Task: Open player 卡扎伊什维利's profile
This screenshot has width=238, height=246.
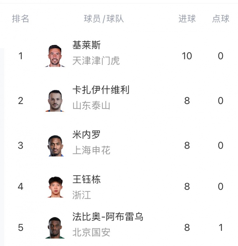Action: [x=101, y=90]
